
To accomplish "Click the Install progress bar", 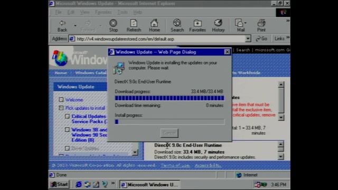I will (x=170, y=122).
